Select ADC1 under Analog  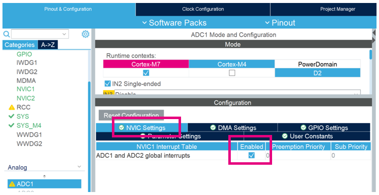44,184
